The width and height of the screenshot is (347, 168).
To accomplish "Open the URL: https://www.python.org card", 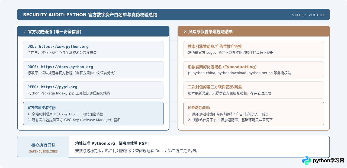I will (93, 49).
